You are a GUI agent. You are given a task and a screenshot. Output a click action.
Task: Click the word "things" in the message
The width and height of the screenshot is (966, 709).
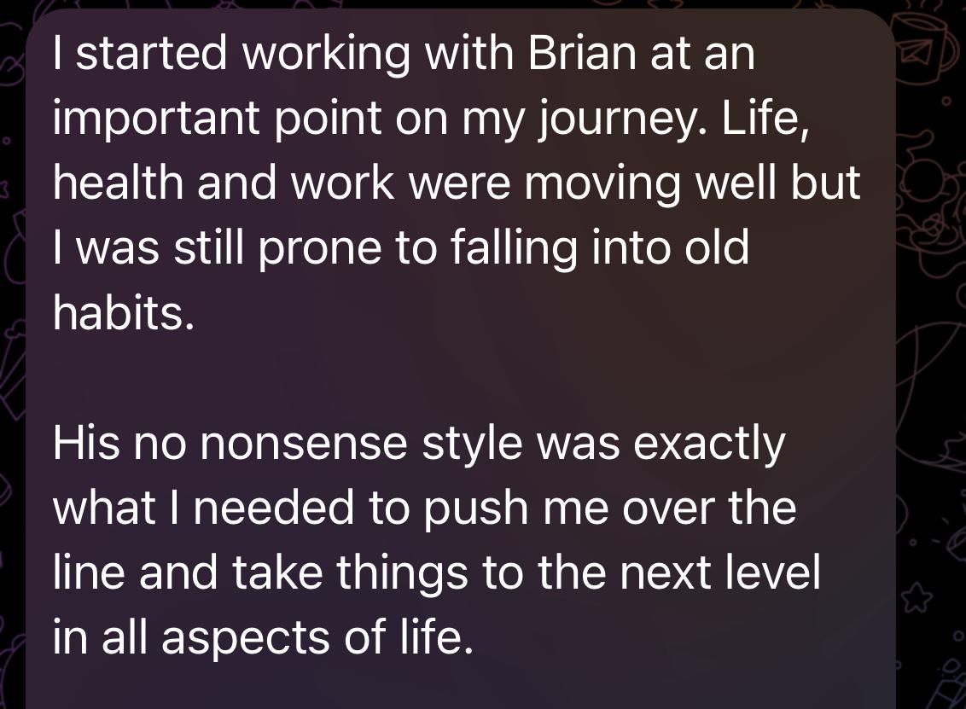[x=401, y=574]
